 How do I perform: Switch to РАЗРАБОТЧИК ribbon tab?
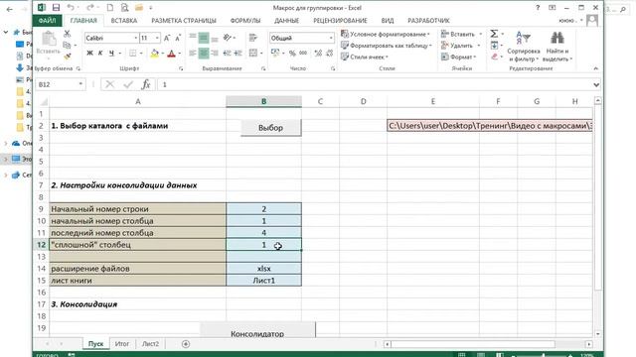click(x=428, y=20)
